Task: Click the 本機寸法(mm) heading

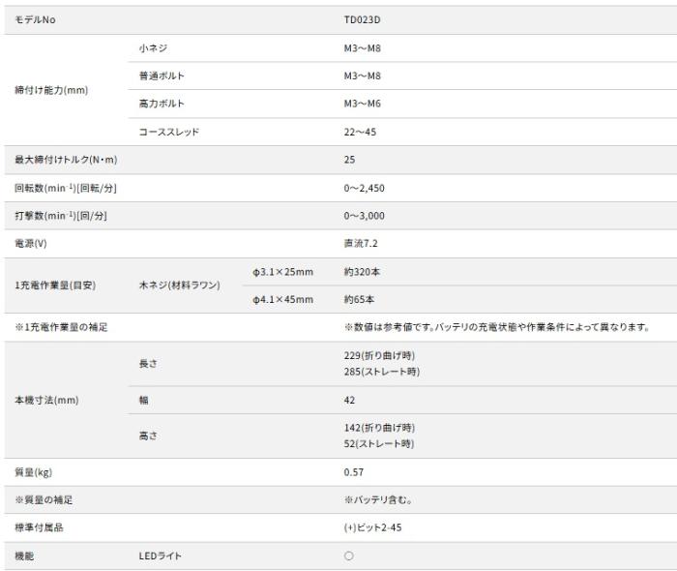Action: (46, 400)
